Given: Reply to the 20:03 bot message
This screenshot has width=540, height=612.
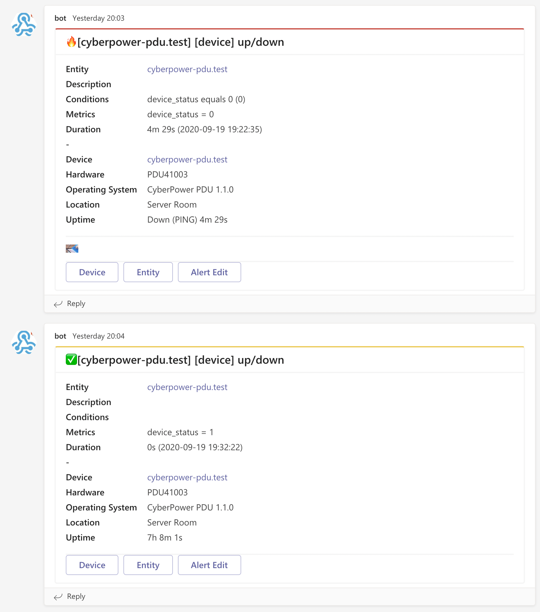Looking at the screenshot, I should [x=76, y=303].
